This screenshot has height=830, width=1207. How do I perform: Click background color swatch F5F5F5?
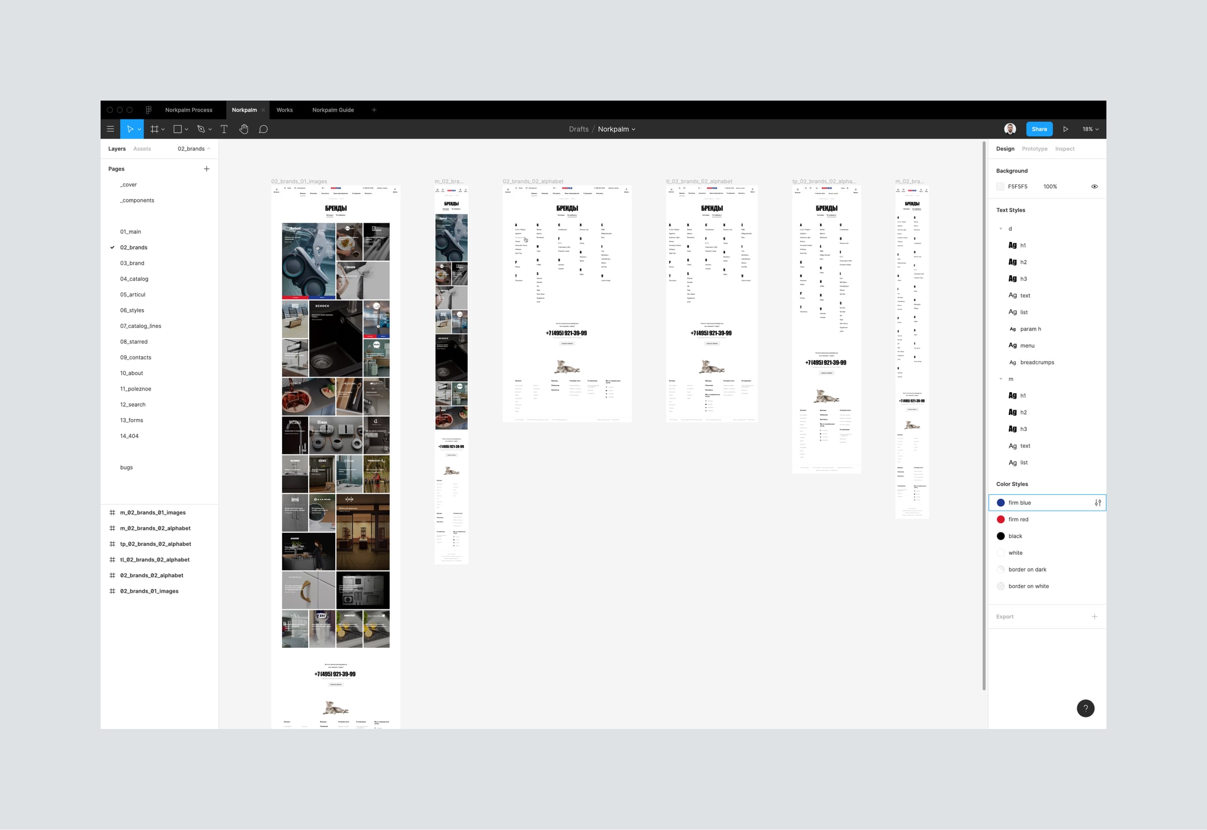1000,187
